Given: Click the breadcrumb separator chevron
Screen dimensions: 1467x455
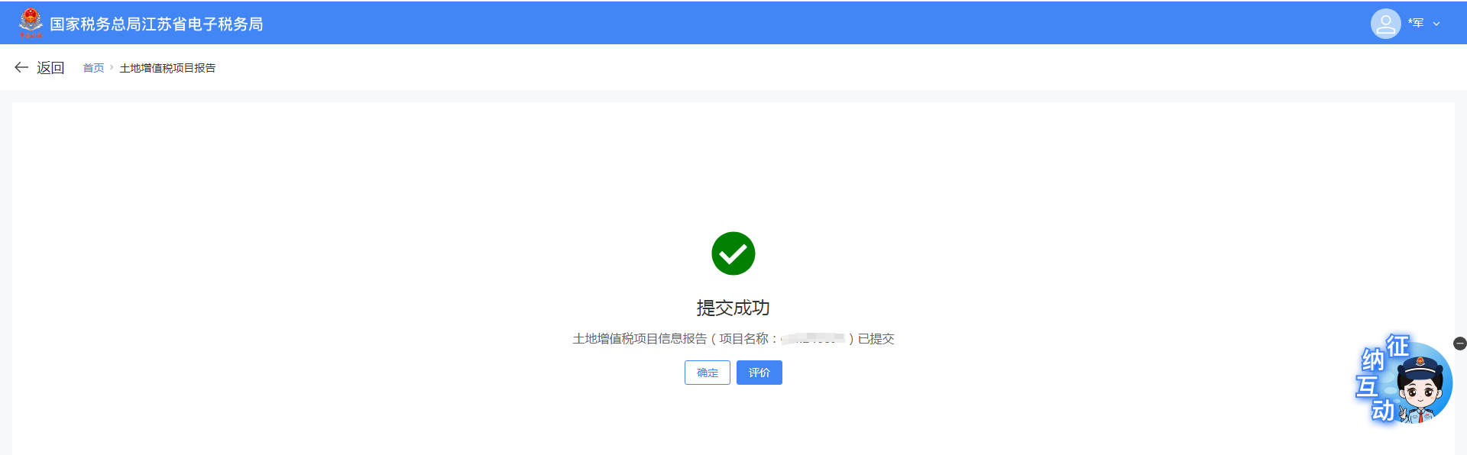Looking at the screenshot, I should 112,67.
